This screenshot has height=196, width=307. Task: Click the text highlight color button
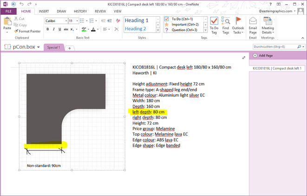tap(84, 29)
